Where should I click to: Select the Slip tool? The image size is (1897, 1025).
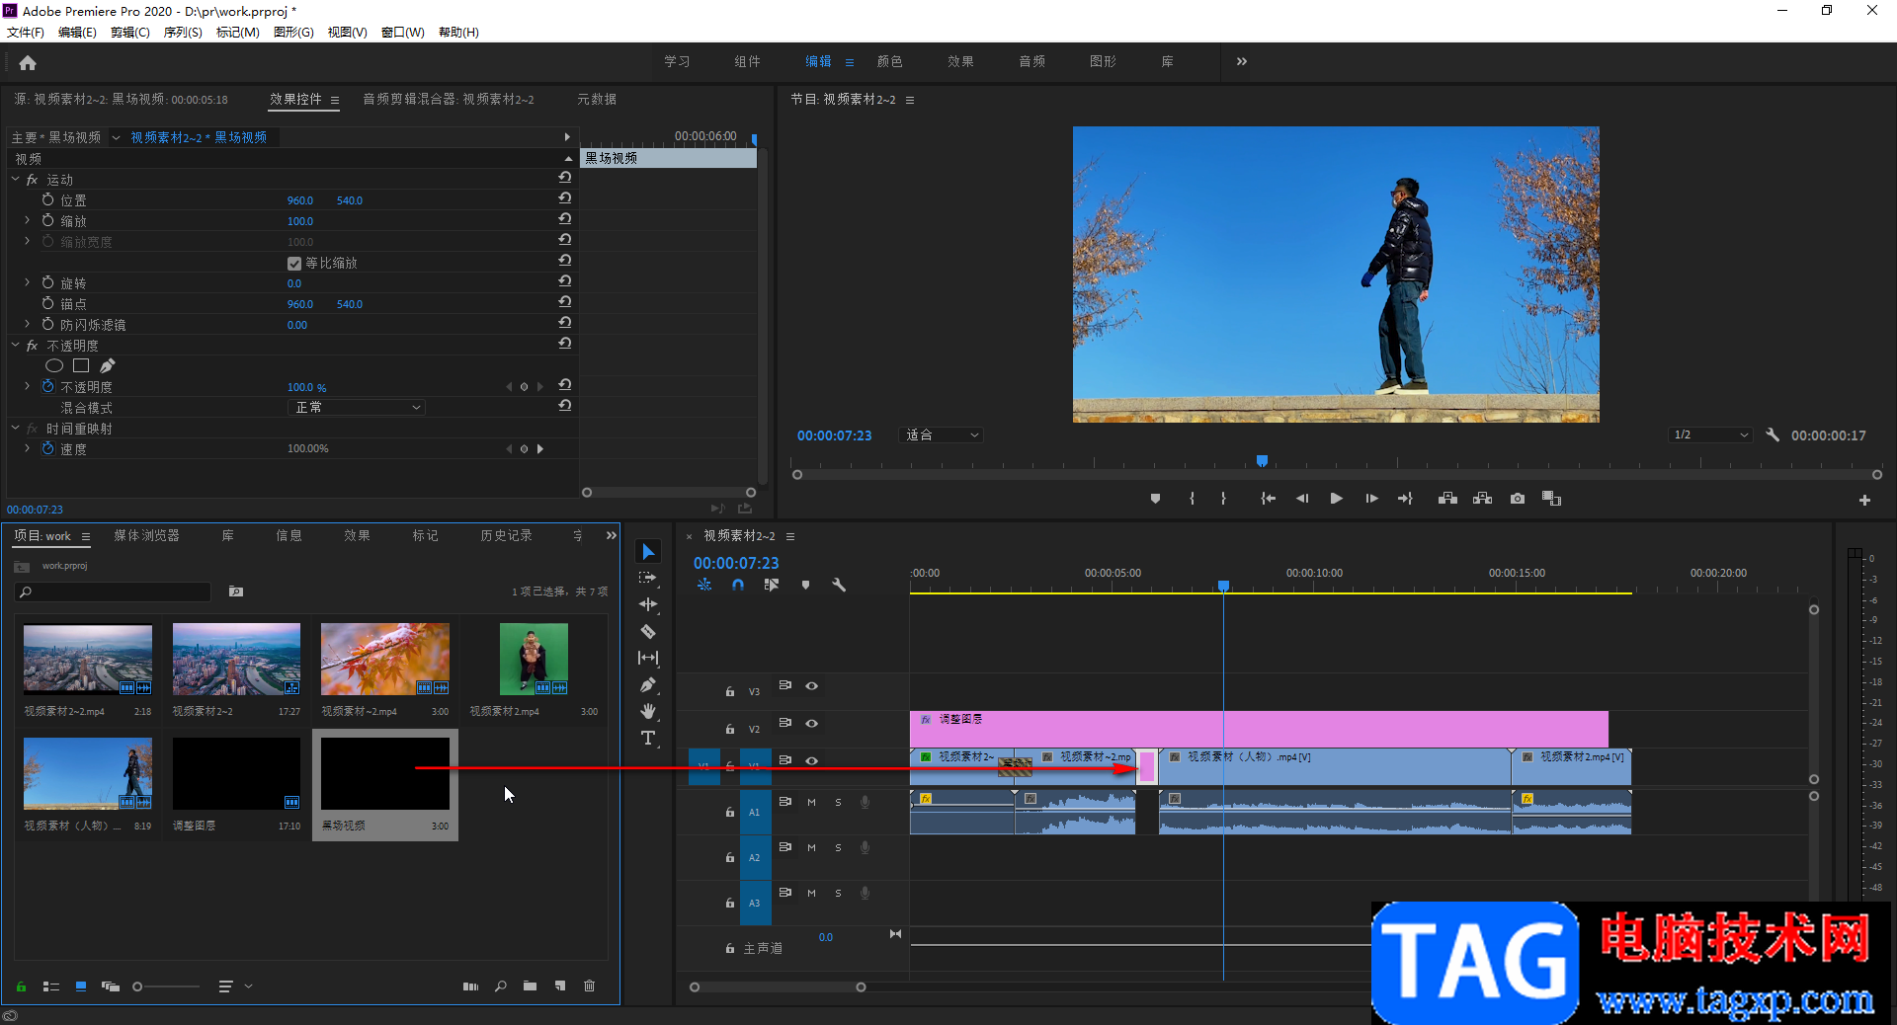tap(648, 658)
